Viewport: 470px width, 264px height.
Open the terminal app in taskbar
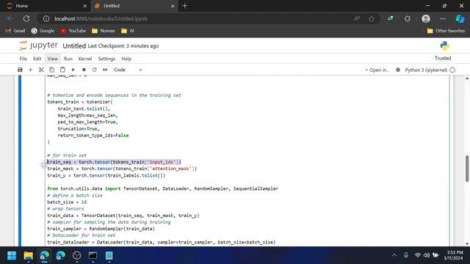click(x=93, y=256)
